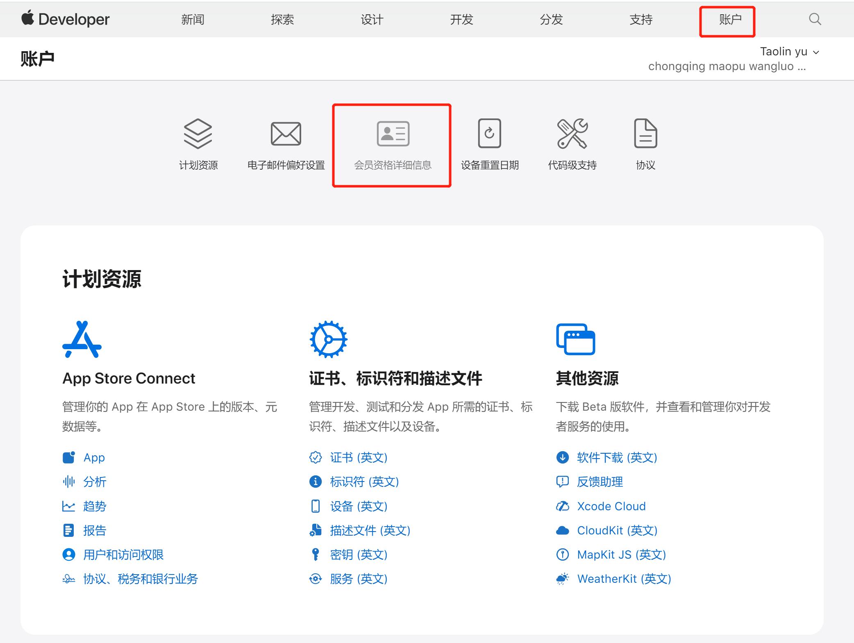Open 协议、税务和银行业务
This screenshot has width=854, height=643.
(140, 579)
